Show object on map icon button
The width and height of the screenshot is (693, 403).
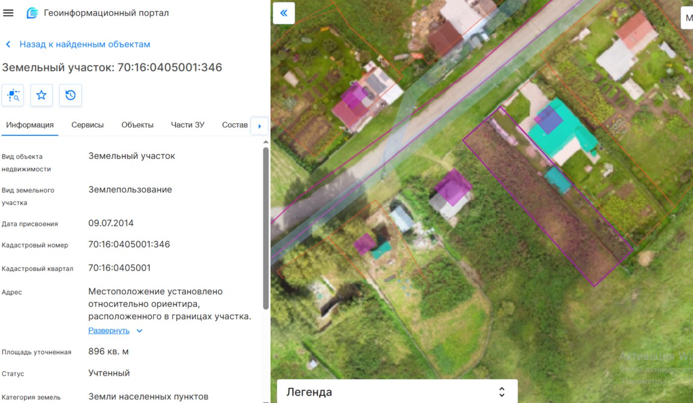13,95
